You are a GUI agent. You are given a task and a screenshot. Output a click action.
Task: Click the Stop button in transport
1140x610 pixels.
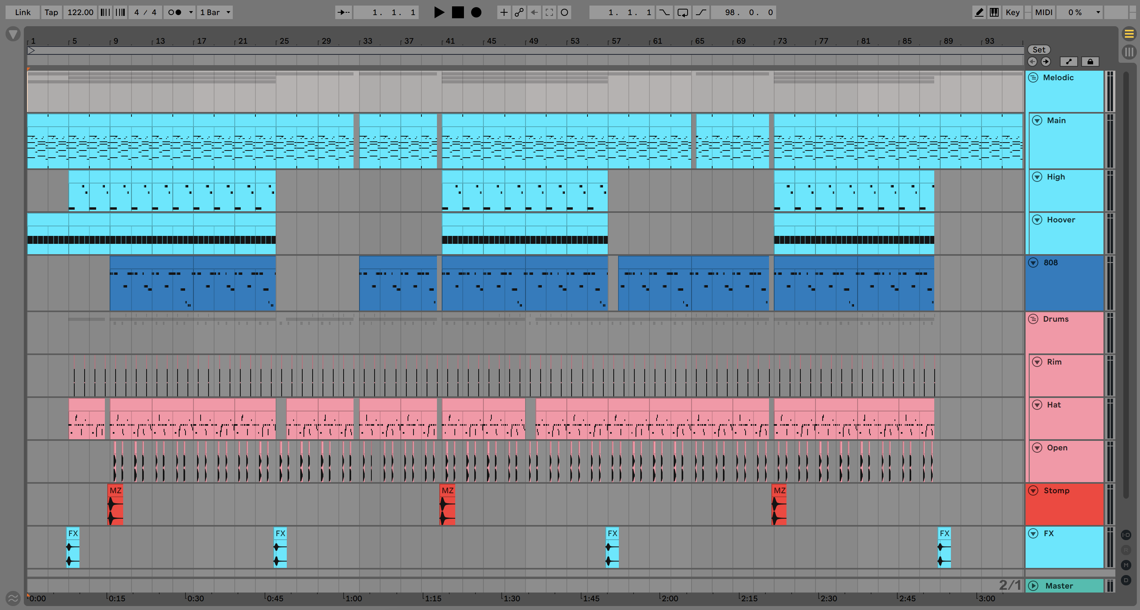click(x=458, y=12)
